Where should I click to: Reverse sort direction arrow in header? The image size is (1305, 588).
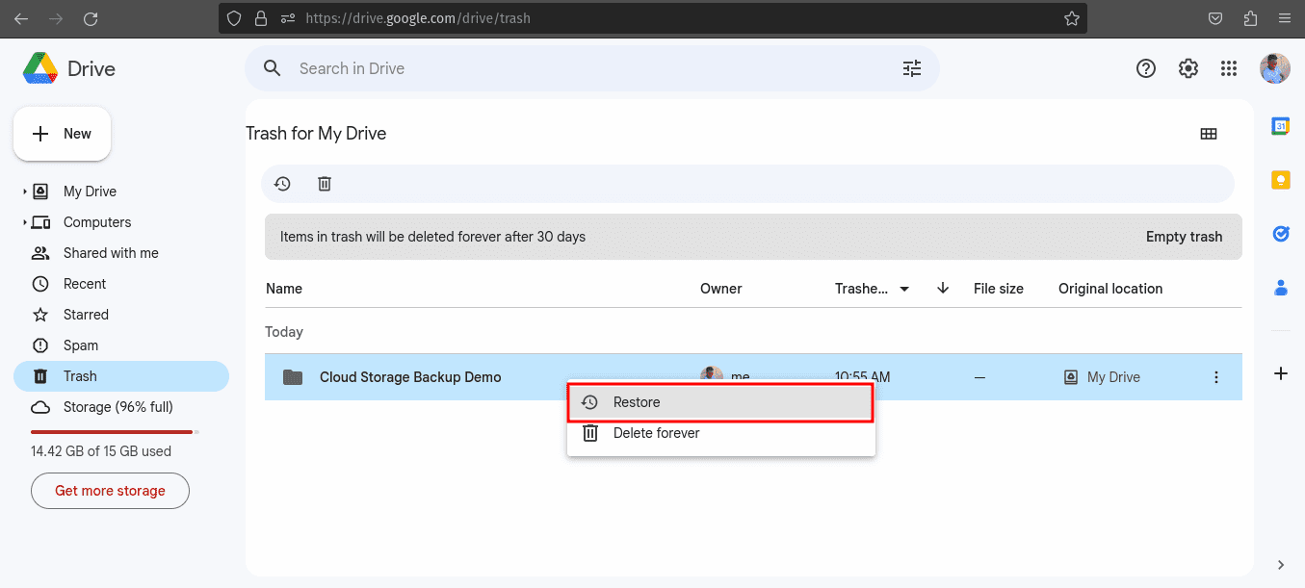coord(943,288)
